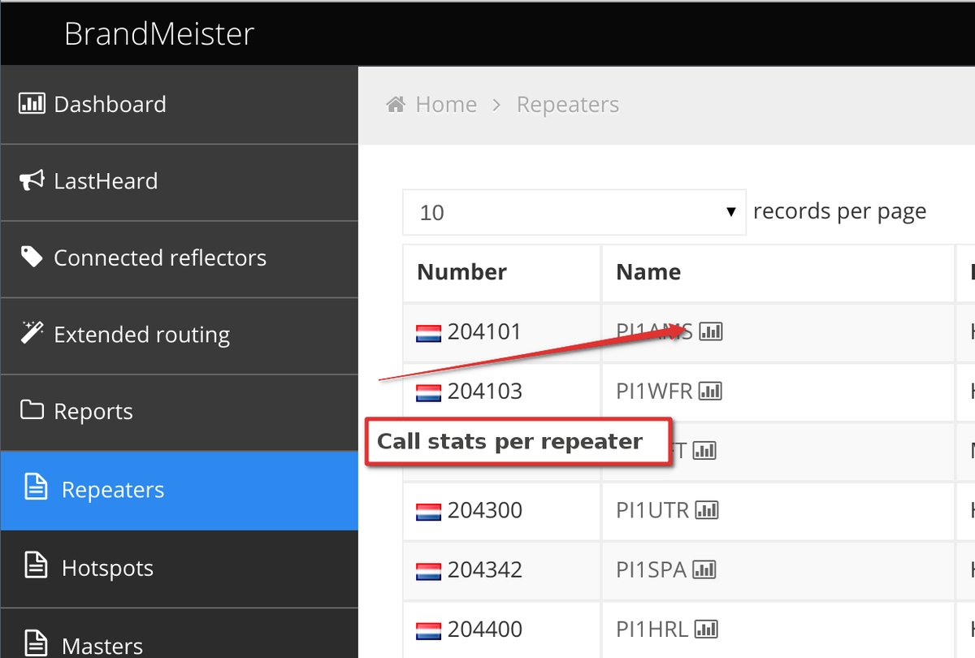Open Connected reflectors menu item

[x=179, y=258]
